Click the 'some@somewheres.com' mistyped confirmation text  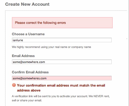29,78
